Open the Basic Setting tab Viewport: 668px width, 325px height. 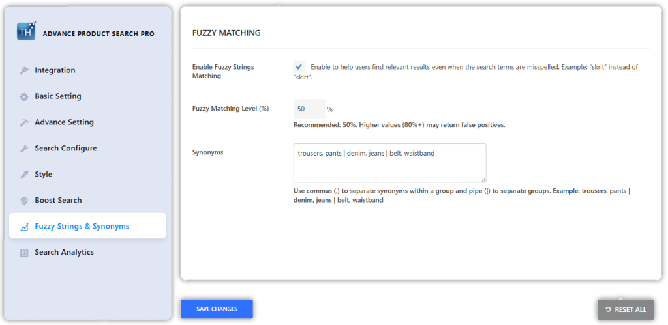tap(88, 96)
